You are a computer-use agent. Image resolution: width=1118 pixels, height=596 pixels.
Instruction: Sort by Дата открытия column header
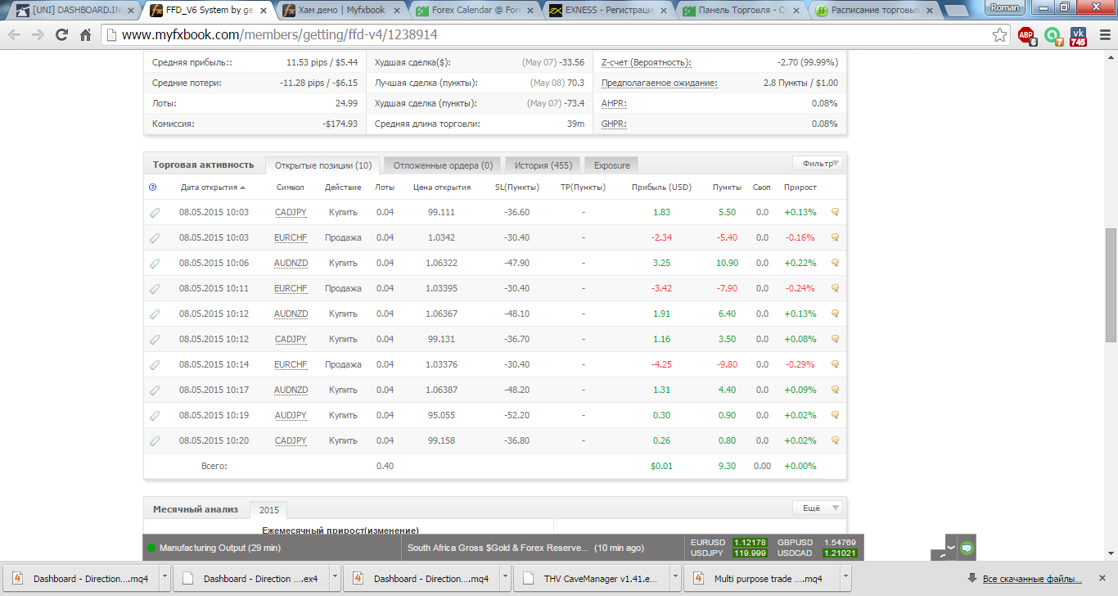(x=213, y=187)
